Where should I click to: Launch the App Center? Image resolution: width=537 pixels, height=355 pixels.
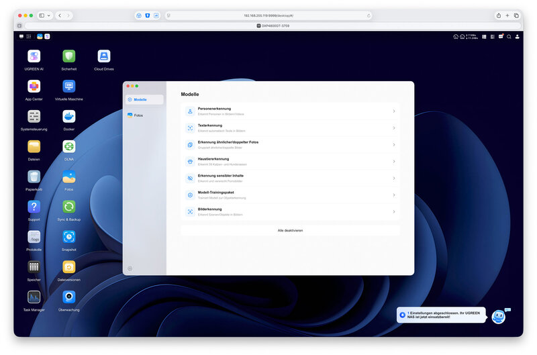(34, 87)
